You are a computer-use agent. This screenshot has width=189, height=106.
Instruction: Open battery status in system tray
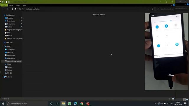click(164, 104)
